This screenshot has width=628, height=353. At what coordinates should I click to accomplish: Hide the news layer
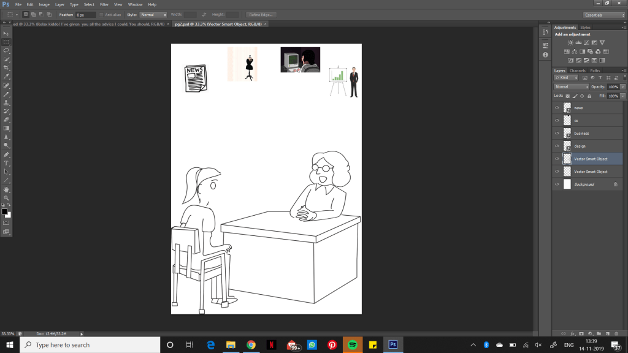tap(557, 108)
